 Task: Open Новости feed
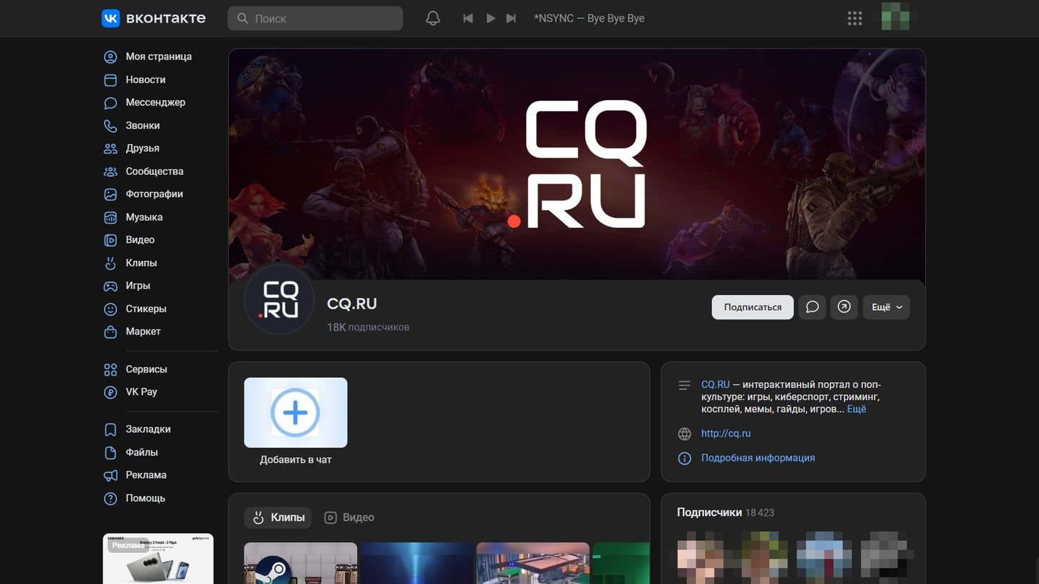146,79
